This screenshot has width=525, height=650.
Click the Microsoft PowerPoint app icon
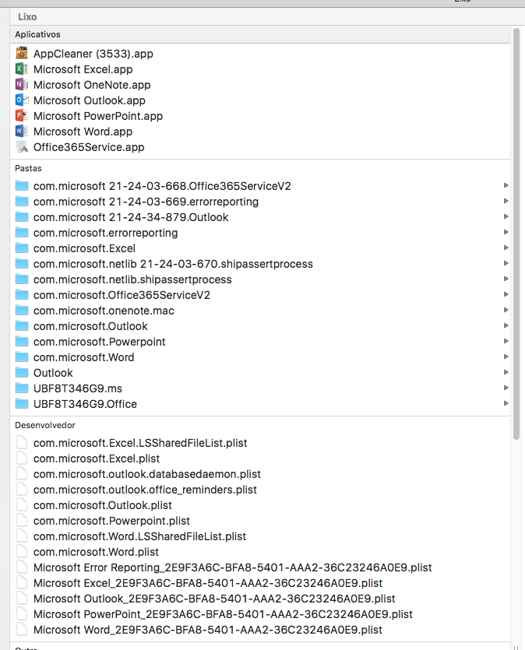pos(22,116)
